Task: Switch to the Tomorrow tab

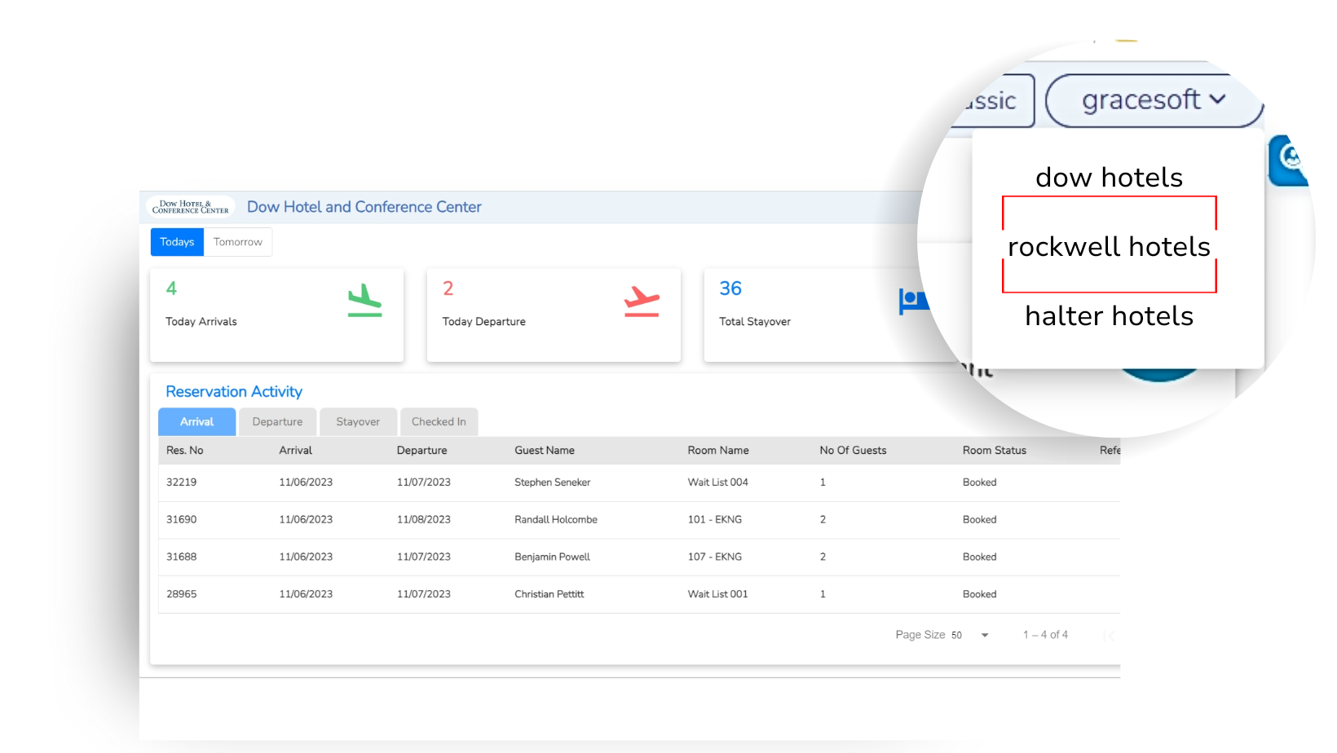Action: click(x=238, y=242)
